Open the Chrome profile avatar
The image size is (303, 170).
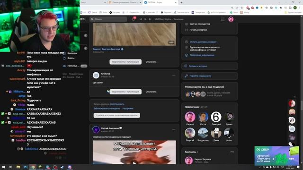point(295,8)
